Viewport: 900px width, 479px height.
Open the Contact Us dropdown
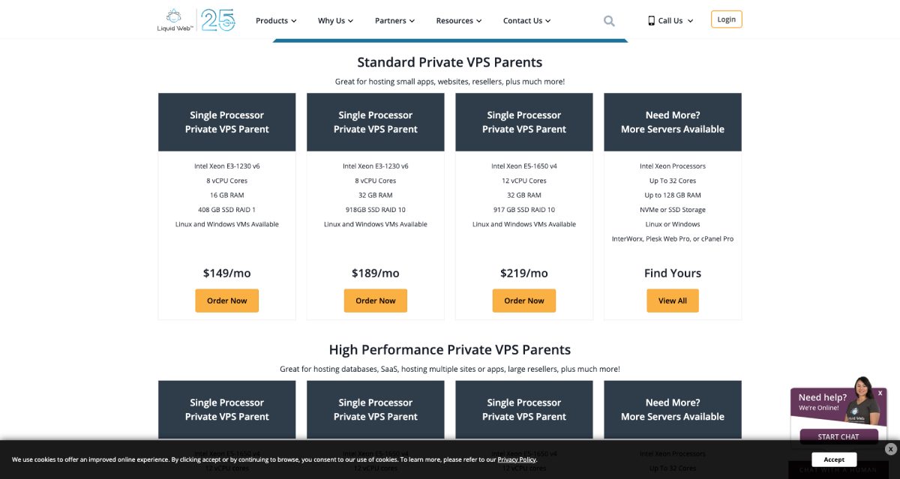526,20
